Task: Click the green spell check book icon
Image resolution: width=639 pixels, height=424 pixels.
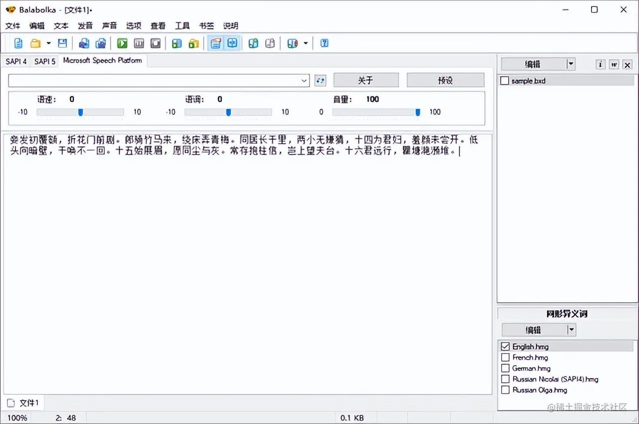Action: point(254,43)
